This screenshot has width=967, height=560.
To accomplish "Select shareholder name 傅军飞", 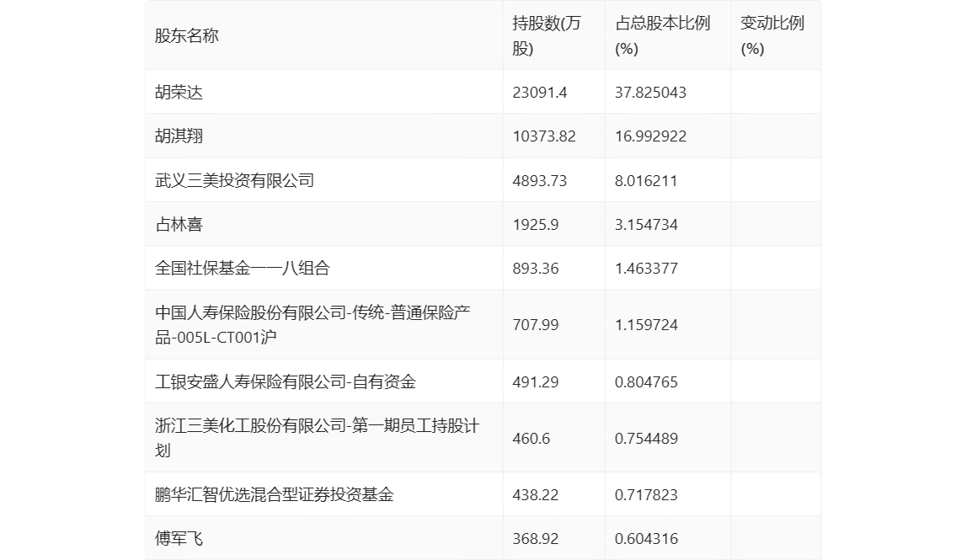I will click(x=179, y=538).
